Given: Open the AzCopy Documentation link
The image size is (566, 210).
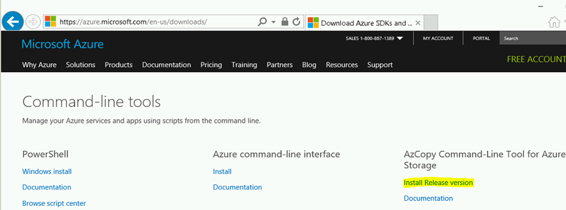Looking at the screenshot, I should point(428,198).
